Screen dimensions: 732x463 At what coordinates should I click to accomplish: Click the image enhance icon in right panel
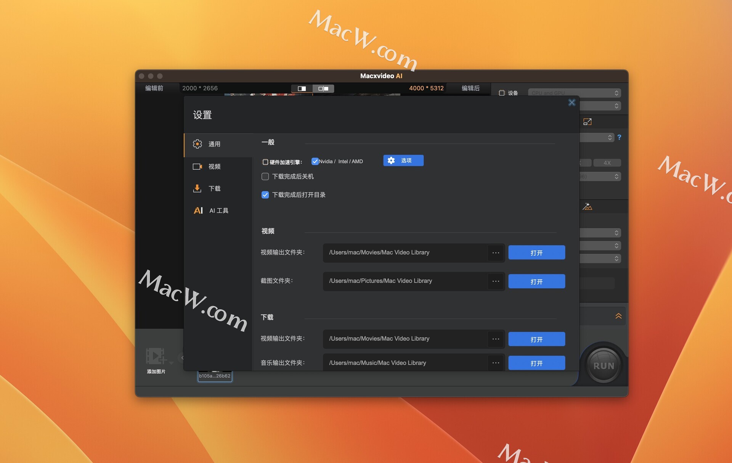click(587, 207)
